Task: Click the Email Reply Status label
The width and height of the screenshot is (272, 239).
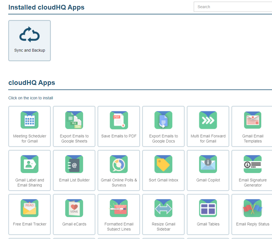Action: coord(253,224)
